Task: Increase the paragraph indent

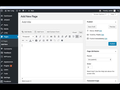Action: point(51,40)
